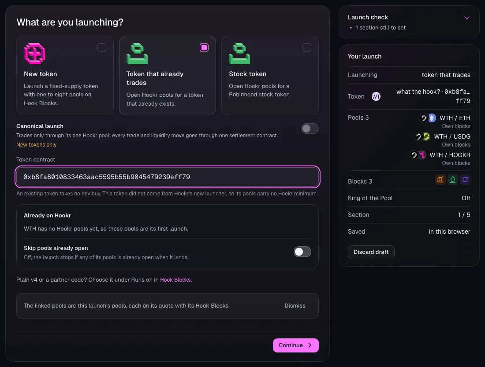The image size is (485, 367).
Task: Click the pink HOOKR coin icon
Action: coord(422,155)
